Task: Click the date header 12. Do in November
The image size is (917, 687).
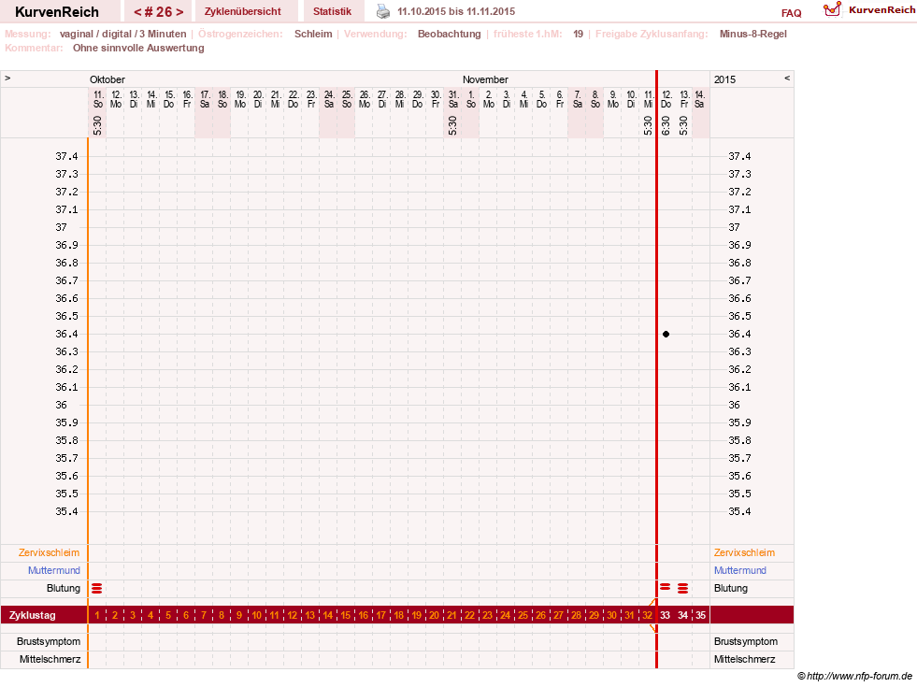Action: [x=666, y=99]
